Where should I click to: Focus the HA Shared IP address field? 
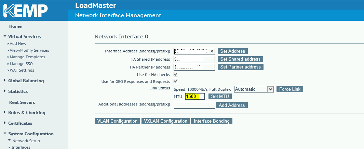(x=194, y=59)
